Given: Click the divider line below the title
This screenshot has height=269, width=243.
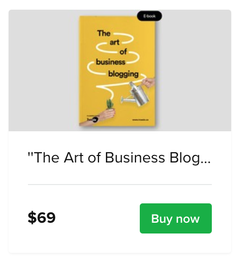Looking at the screenshot, I should (120, 185).
